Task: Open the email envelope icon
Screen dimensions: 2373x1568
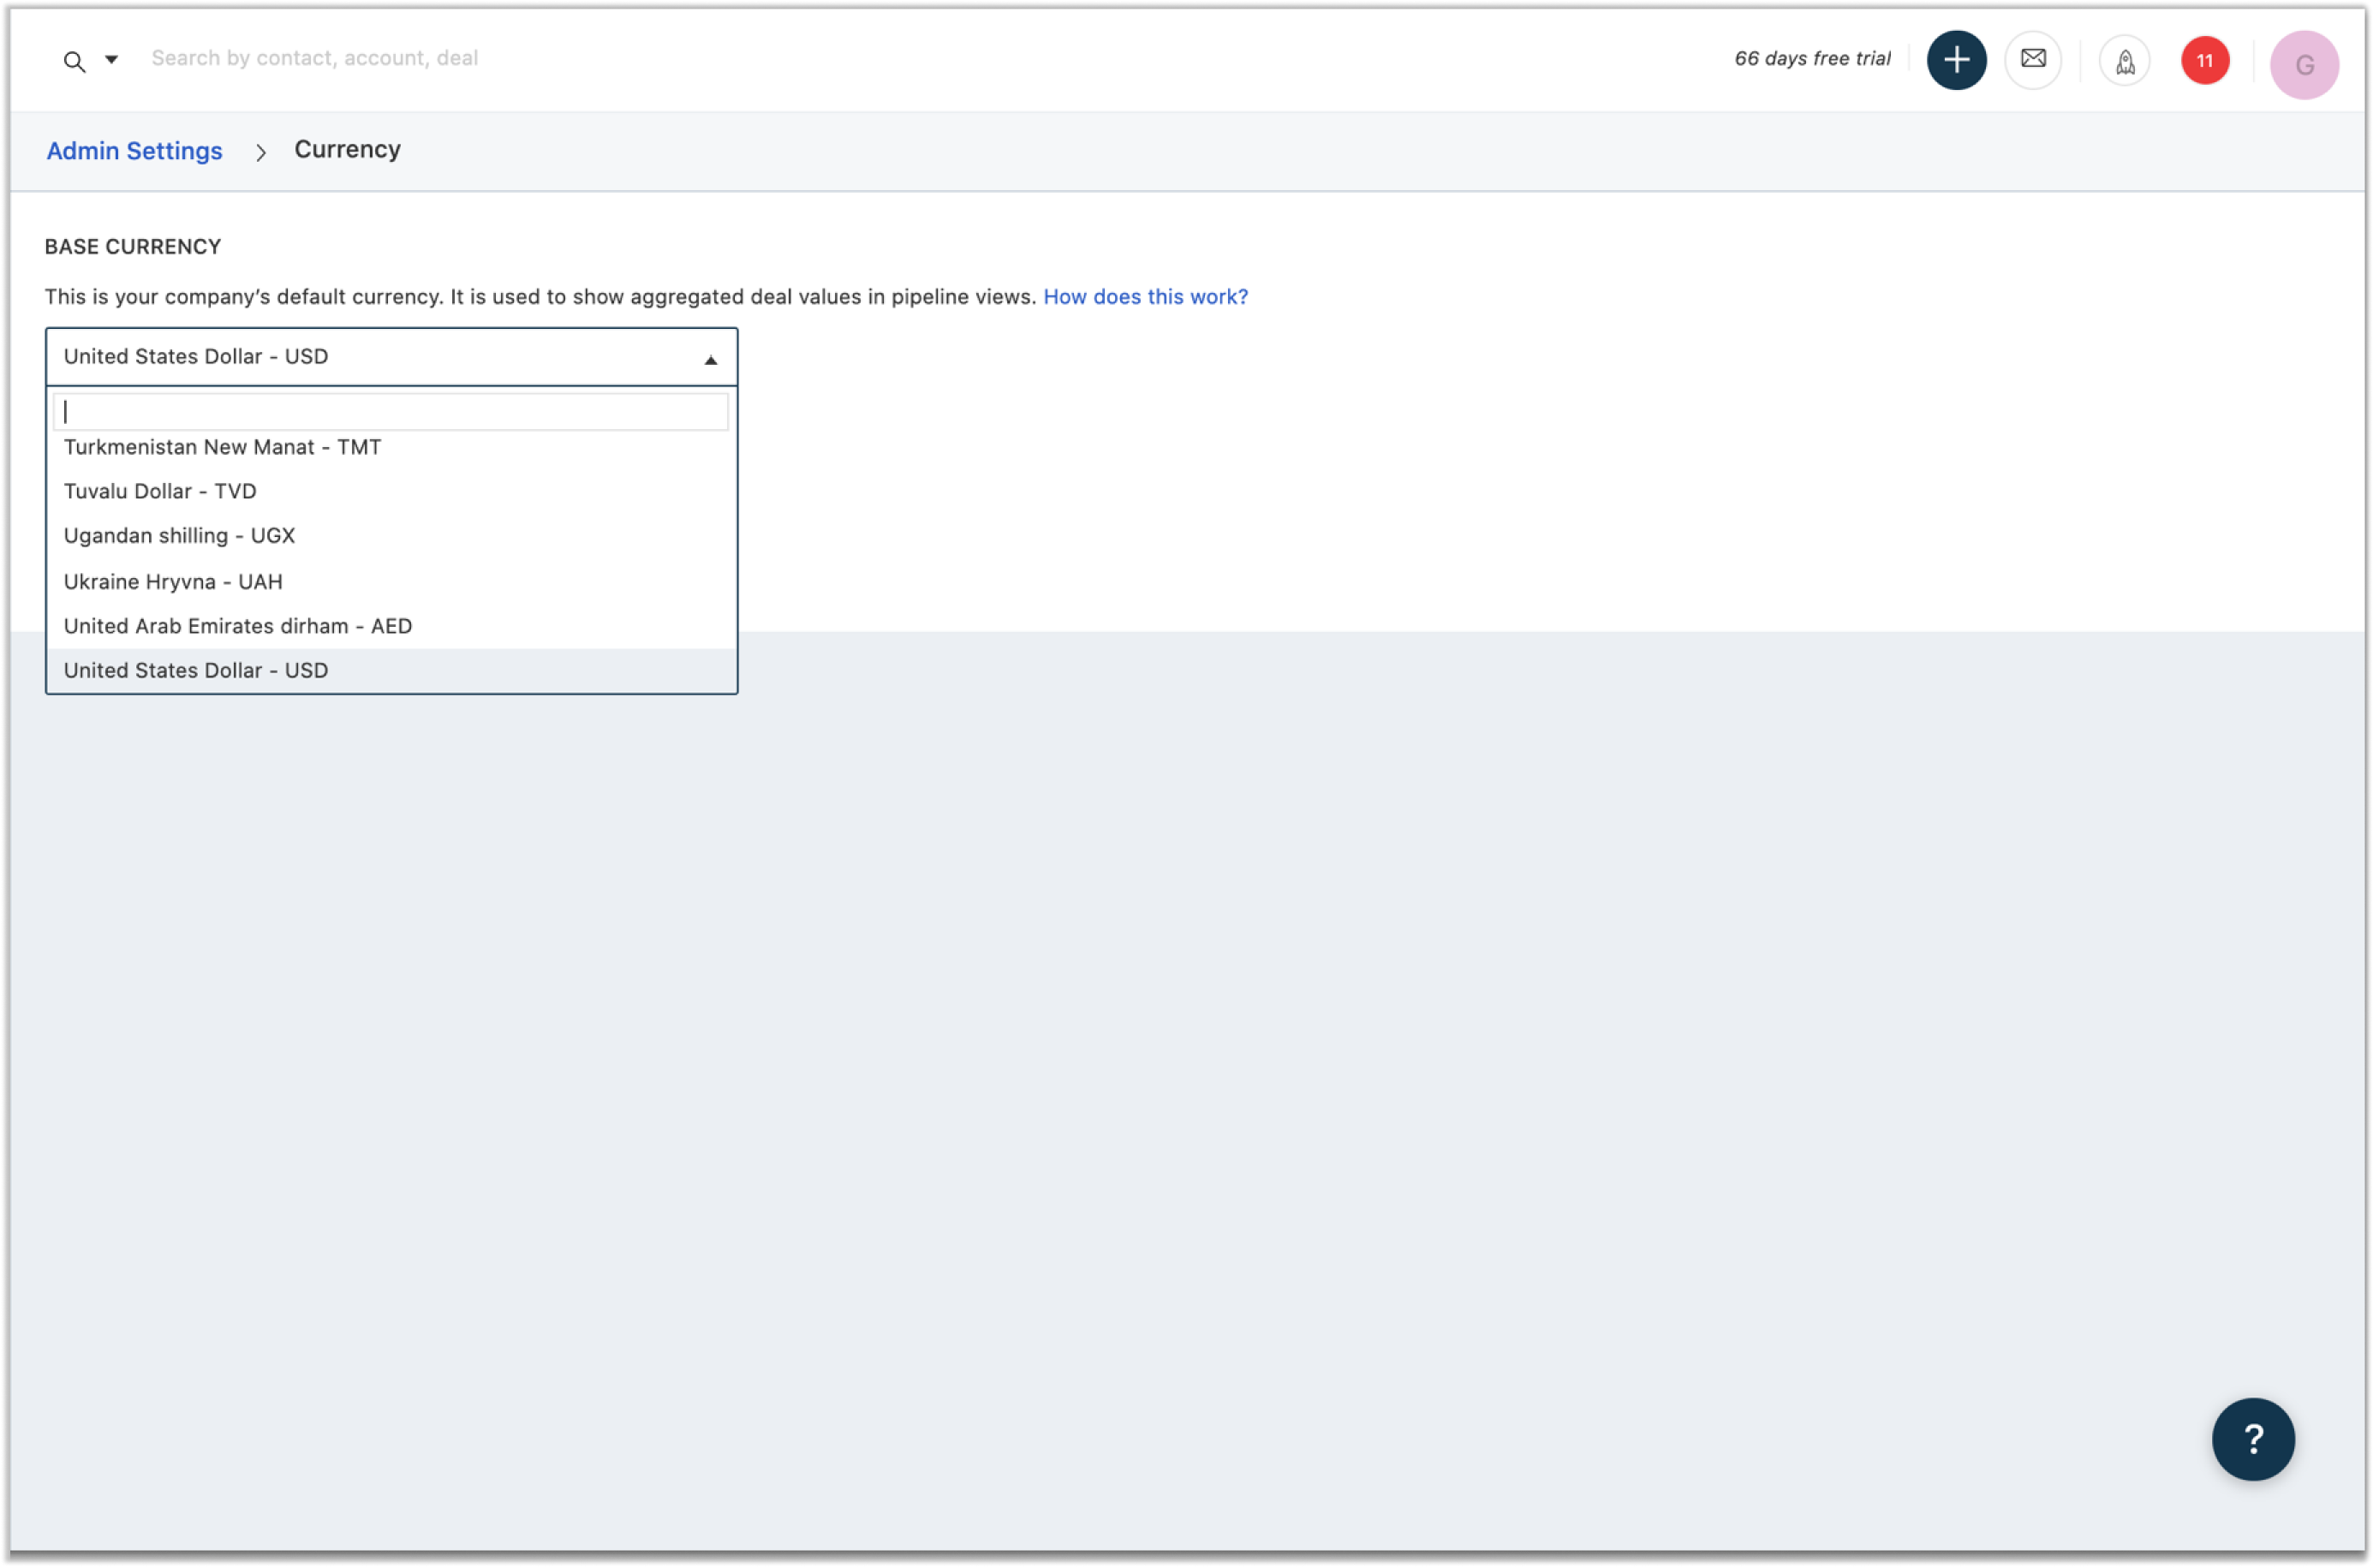Action: 2032,59
